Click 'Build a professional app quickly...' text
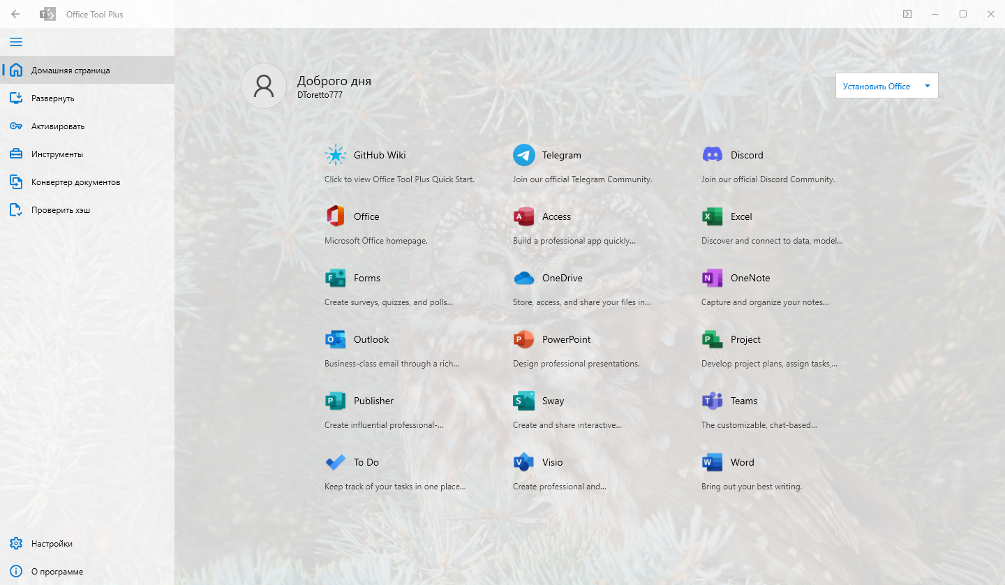1005x585 pixels. pyautogui.click(x=574, y=241)
